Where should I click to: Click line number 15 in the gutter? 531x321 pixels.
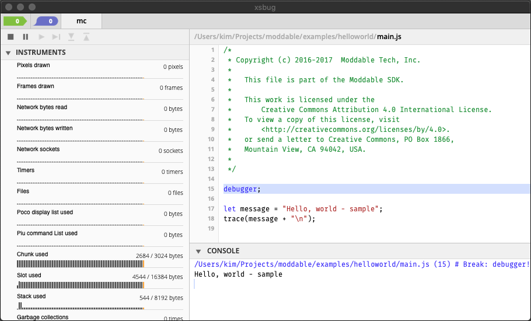pos(211,189)
